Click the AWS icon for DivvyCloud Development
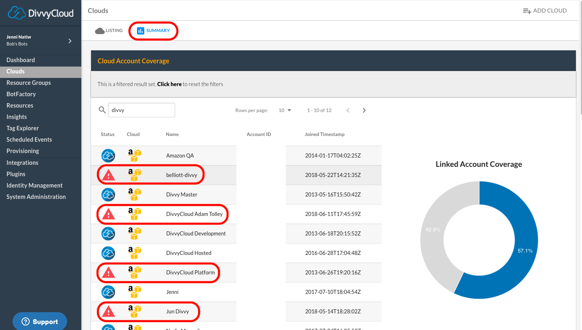The image size is (582, 330). pyautogui.click(x=135, y=233)
